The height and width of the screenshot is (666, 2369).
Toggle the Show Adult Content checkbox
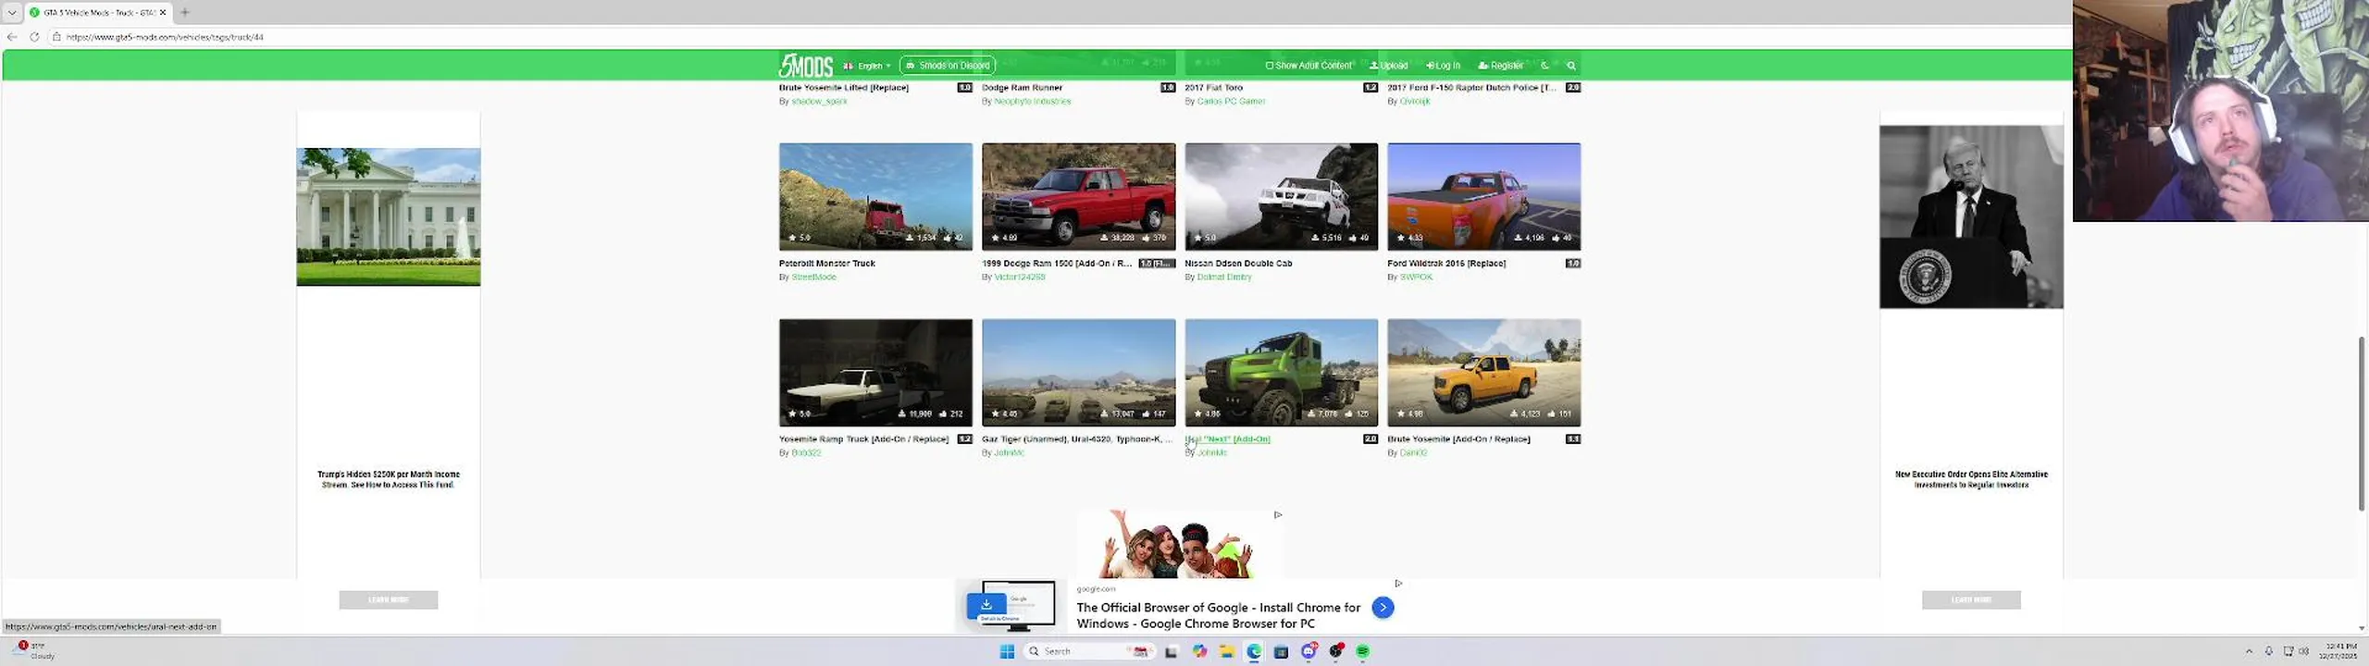[x=1269, y=66]
